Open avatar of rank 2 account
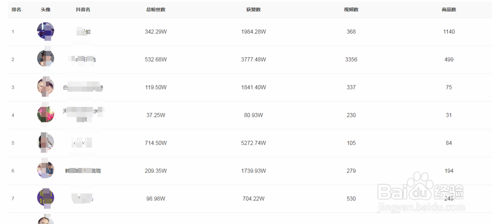Image resolution: width=492 pixels, height=224 pixels. (x=45, y=58)
